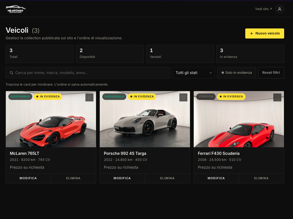The height and width of the screenshot is (219, 293).
Task: Click Modifica for Porsche 992 4S Targa
Action: (122, 178)
